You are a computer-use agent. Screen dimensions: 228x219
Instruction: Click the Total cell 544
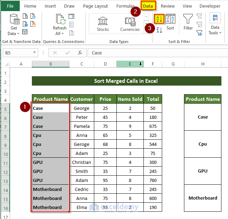[153, 144]
